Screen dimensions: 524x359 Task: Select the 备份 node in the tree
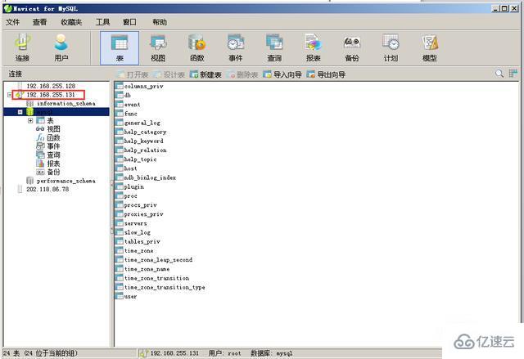pyautogui.click(x=53, y=173)
